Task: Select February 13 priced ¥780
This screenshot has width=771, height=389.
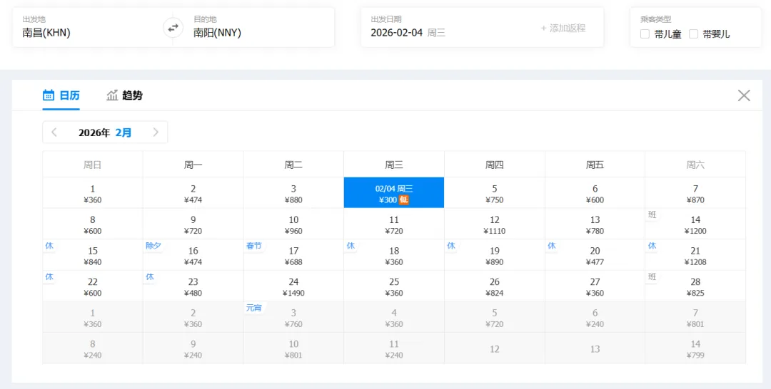Action: click(x=595, y=224)
